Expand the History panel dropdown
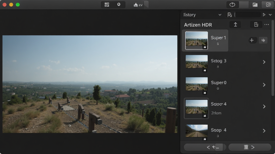The image size is (275, 154). point(220,15)
